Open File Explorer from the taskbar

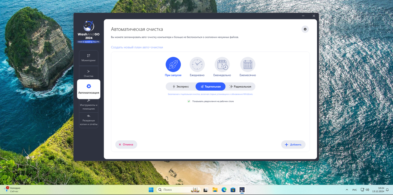coord(215,190)
